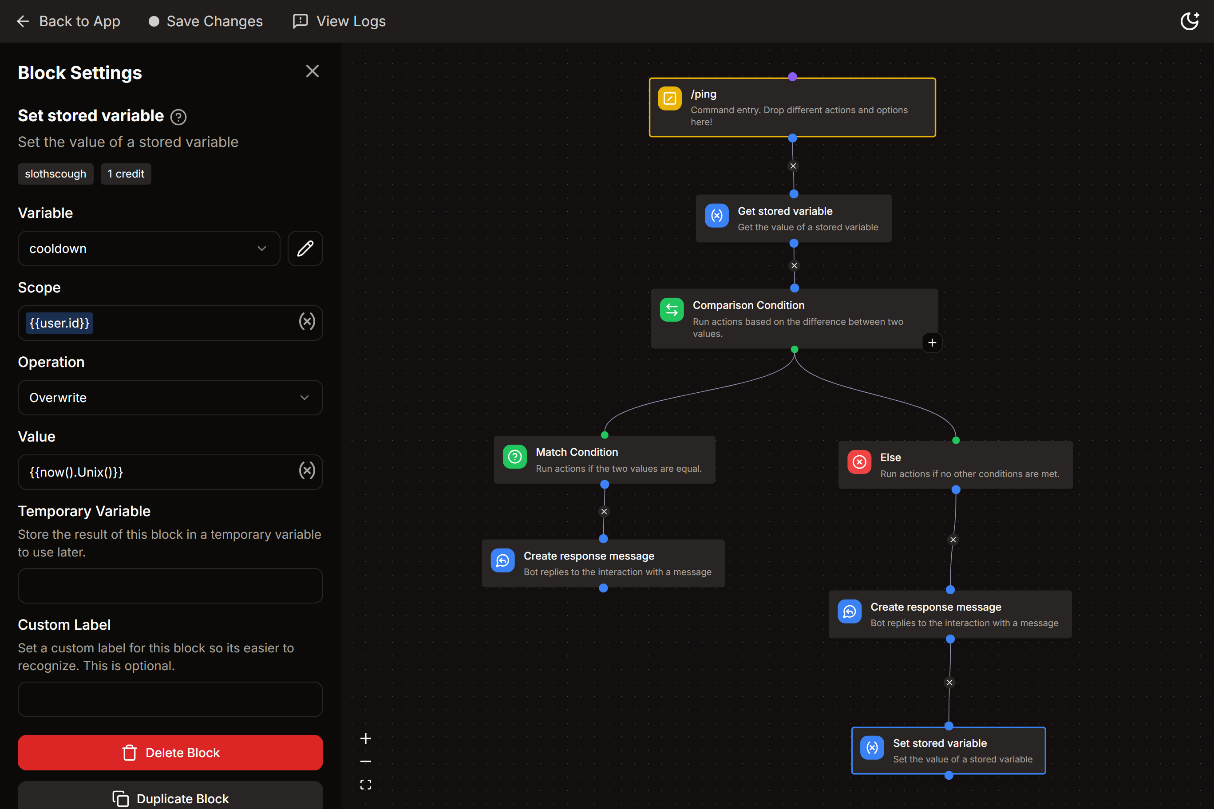Click the Duplicate Block button

coord(170,797)
